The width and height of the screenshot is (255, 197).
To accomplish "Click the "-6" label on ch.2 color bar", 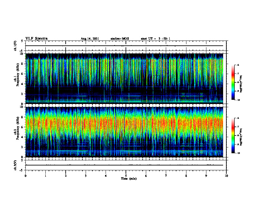I will click(x=238, y=118).
